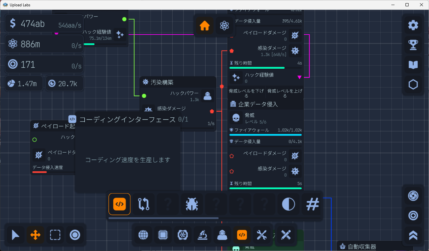Open the hacker hooded figure category

coord(222,235)
